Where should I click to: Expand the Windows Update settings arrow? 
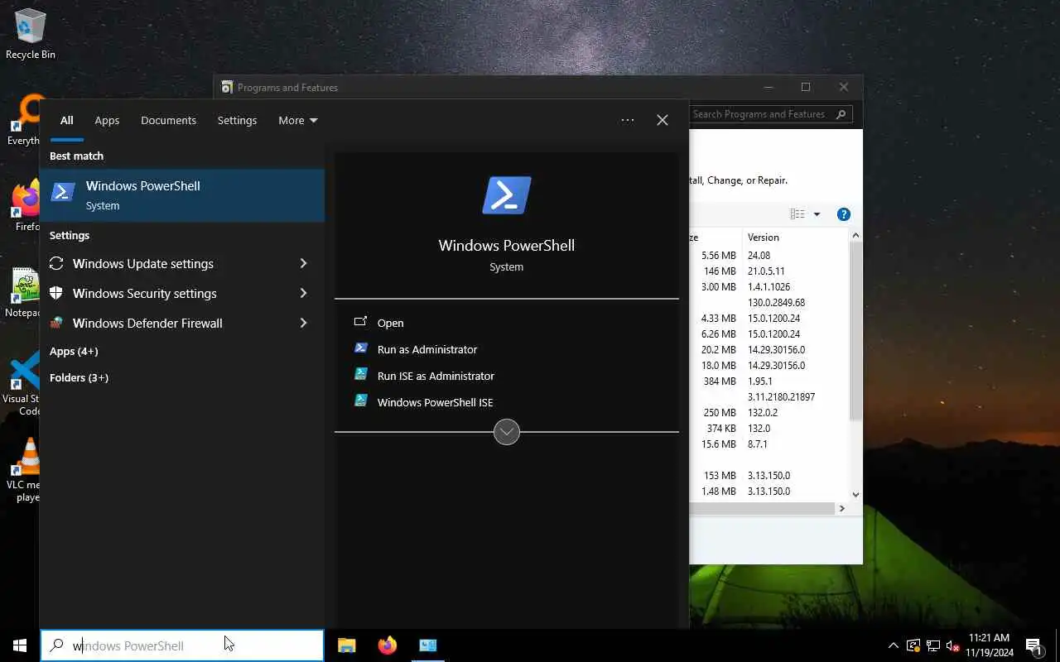tap(303, 263)
